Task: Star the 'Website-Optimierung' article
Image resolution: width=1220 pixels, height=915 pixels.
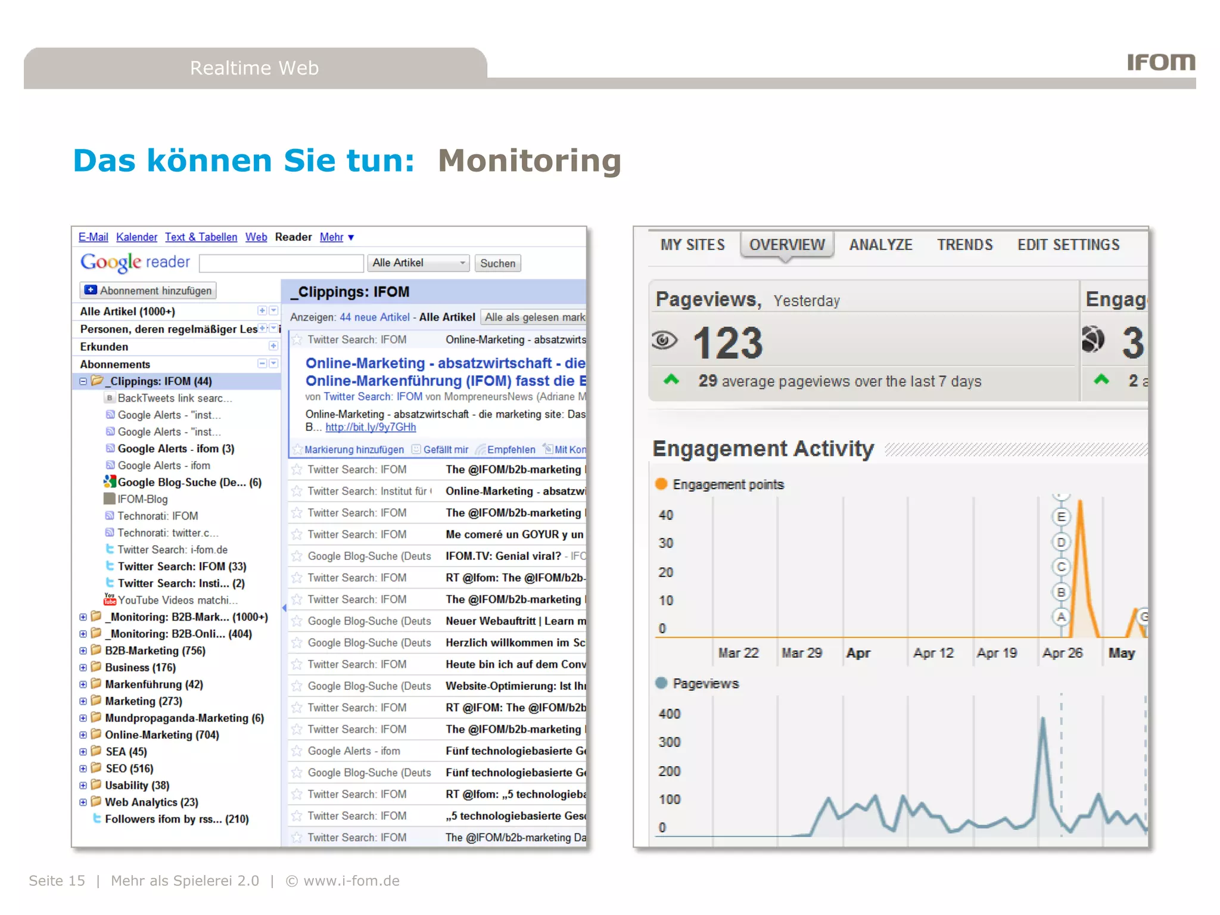Action: coord(297,686)
